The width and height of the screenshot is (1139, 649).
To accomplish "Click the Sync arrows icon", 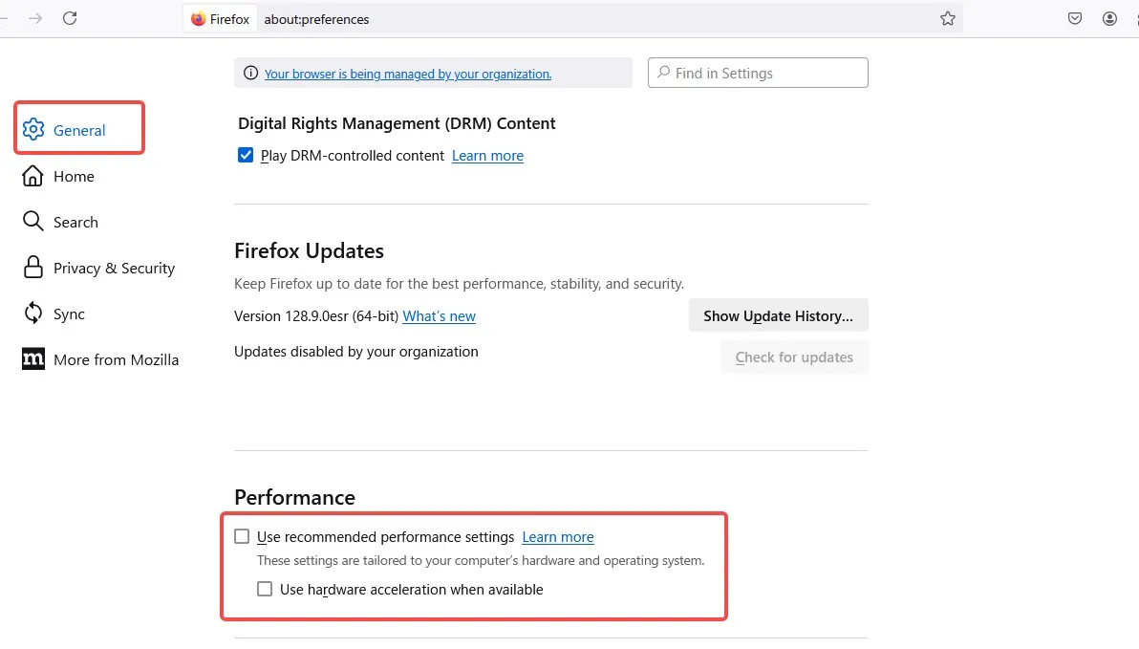I will coord(32,314).
